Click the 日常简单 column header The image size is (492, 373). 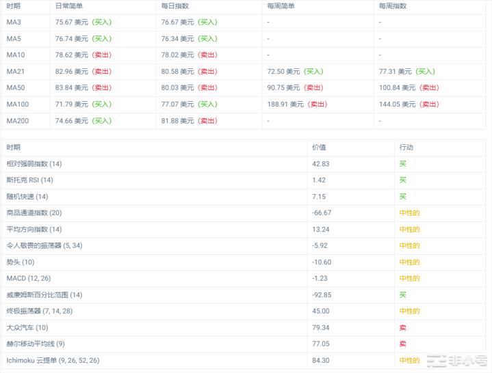tap(68, 6)
